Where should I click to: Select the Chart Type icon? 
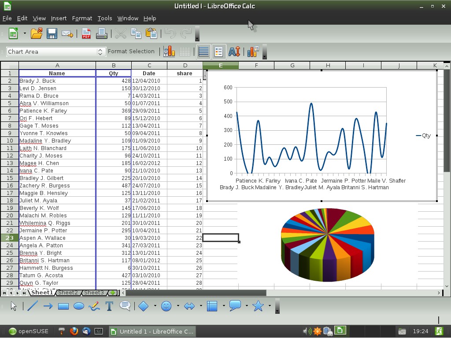point(169,51)
